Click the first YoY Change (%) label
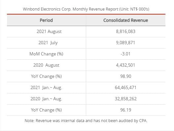The height and width of the screenshot is (131, 174). pyautogui.click(x=46, y=77)
